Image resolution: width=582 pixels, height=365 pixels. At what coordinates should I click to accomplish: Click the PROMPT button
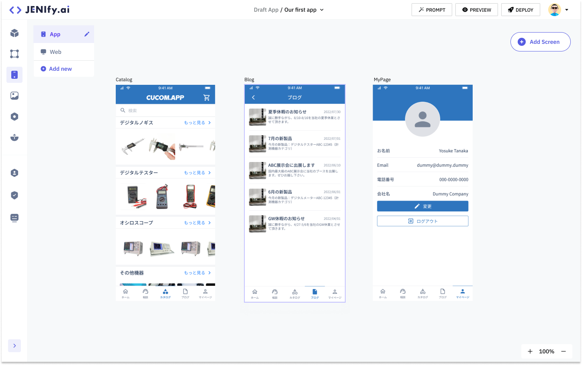click(x=432, y=10)
